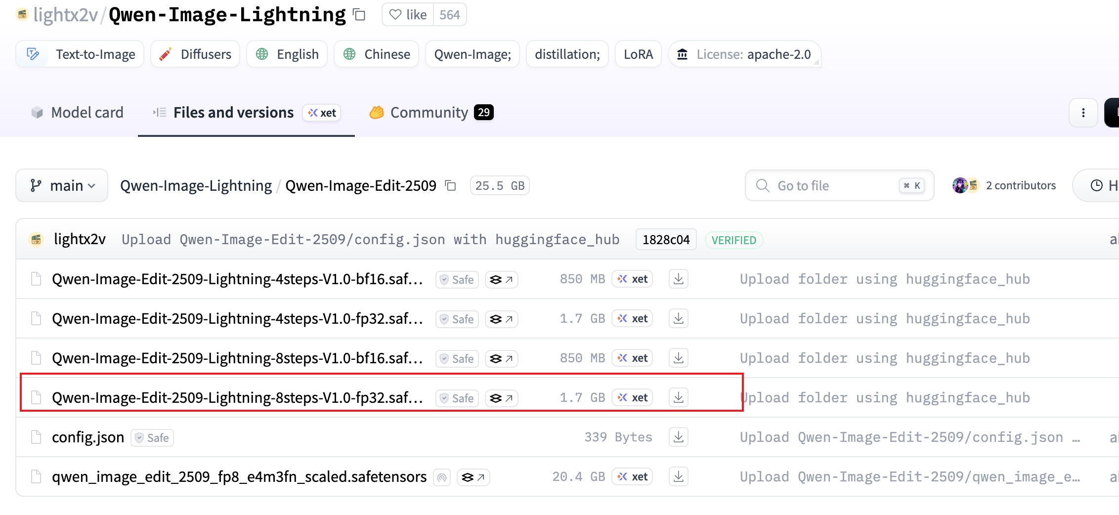The width and height of the screenshot is (1119, 515).
Task: View the 2 contributors list
Action: pyautogui.click(x=1003, y=185)
